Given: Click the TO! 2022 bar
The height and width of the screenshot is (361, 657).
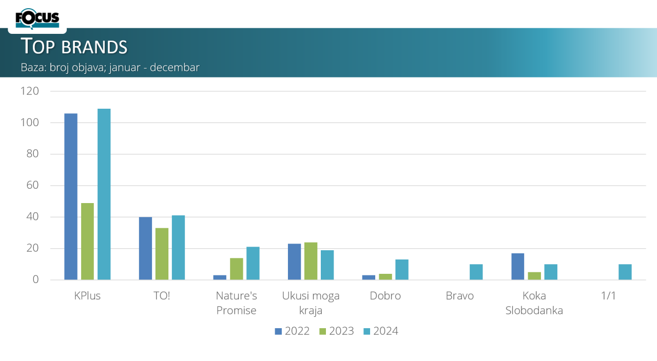Looking at the screenshot, I should pyautogui.click(x=145, y=249).
